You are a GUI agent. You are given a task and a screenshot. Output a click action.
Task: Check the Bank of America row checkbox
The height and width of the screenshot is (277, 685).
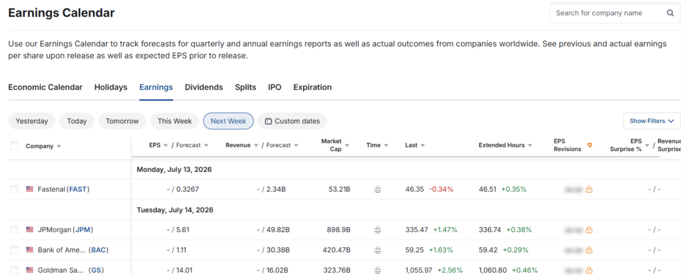[x=14, y=250]
